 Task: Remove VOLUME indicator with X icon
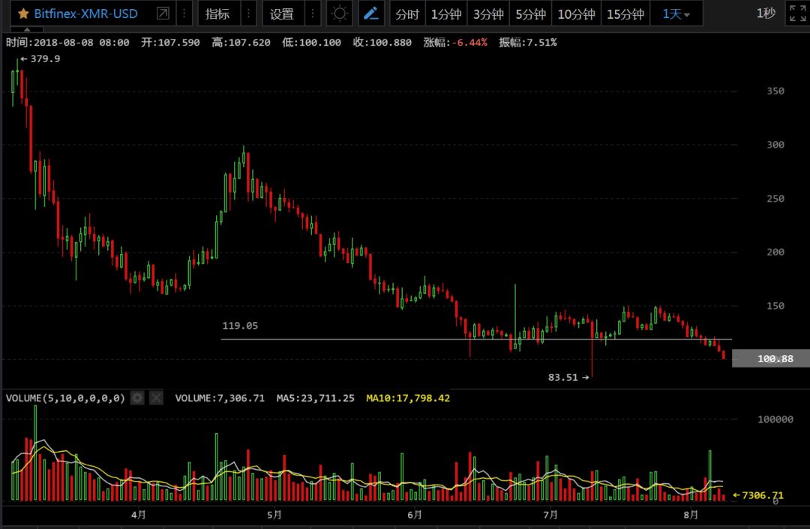156,398
